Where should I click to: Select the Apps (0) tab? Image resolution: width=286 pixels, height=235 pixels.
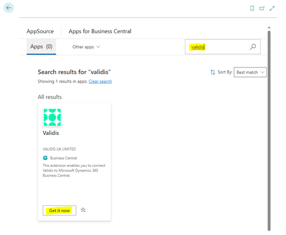coord(41,46)
